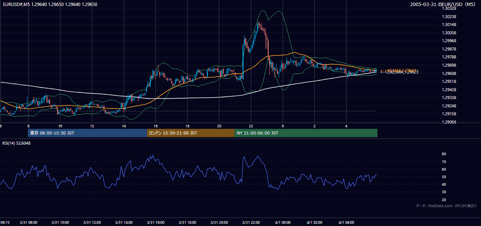Click the 4/1 00:00 time axis label

[283, 223]
